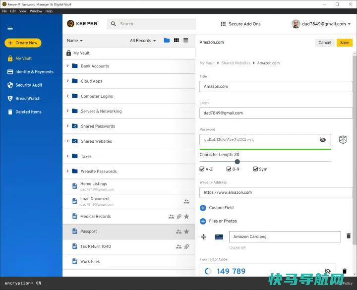The height and width of the screenshot is (290, 357).
Task: Click the Search input box
Action: (x=151, y=24)
